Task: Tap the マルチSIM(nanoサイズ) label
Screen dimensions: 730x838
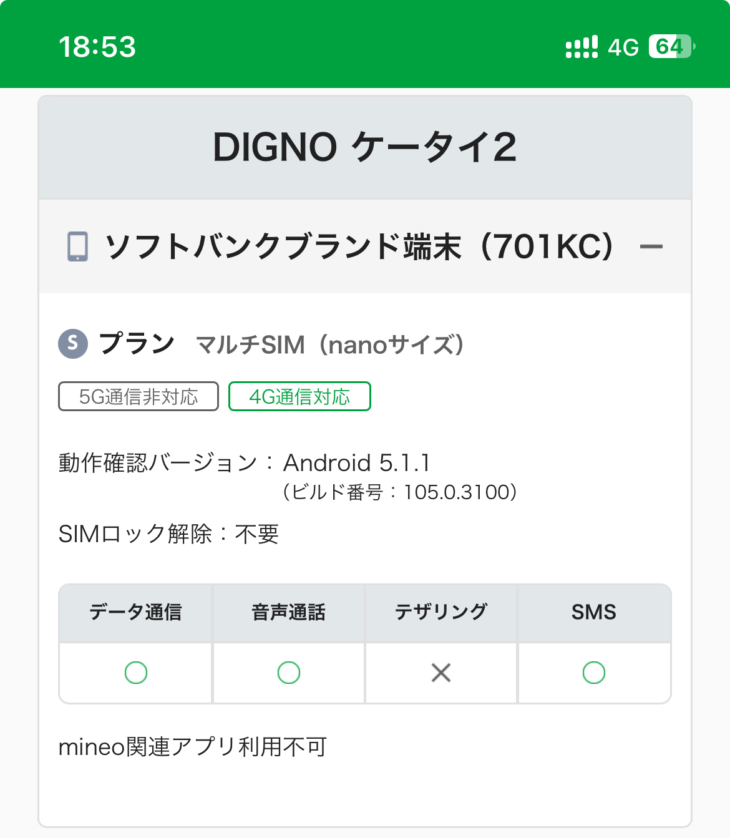Action: (330, 344)
